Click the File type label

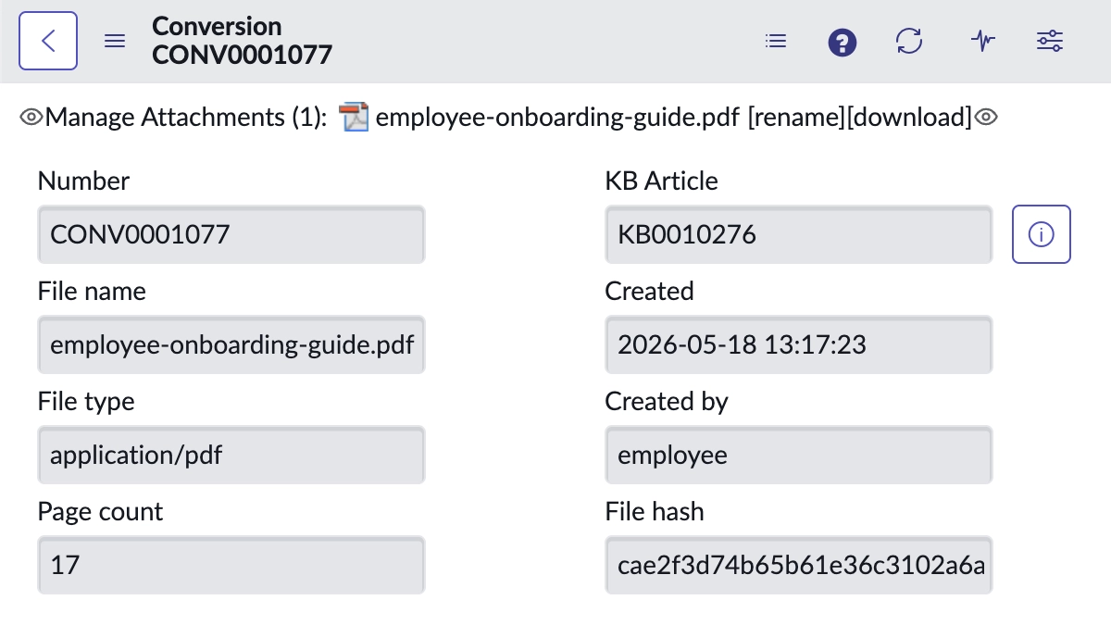click(x=86, y=402)
